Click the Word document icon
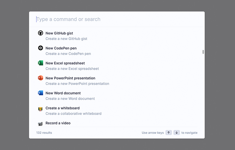The height and width of the screenshot is (150, 235). coord(40,93)
